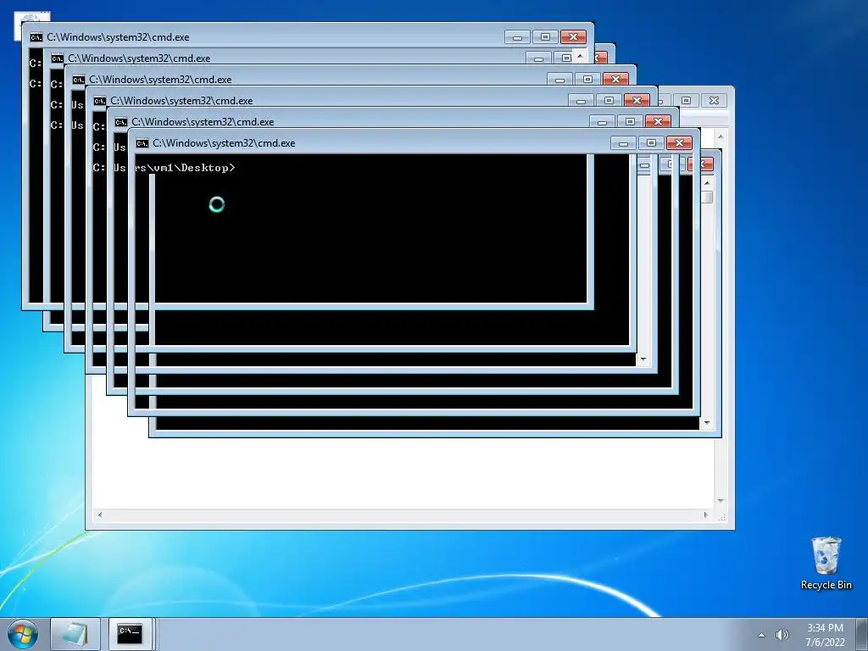Screen dimensions: 868x651
Task: Click the frontmost cmd.exe window title text
Action: [x=224, y=143]
